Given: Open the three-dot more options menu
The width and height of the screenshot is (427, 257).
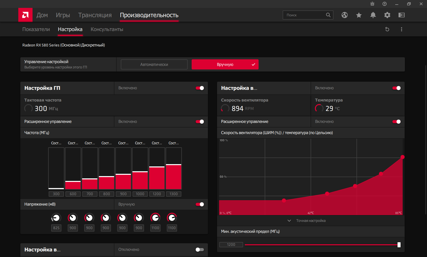Looking at the screenshot, I should coord(401,29).
